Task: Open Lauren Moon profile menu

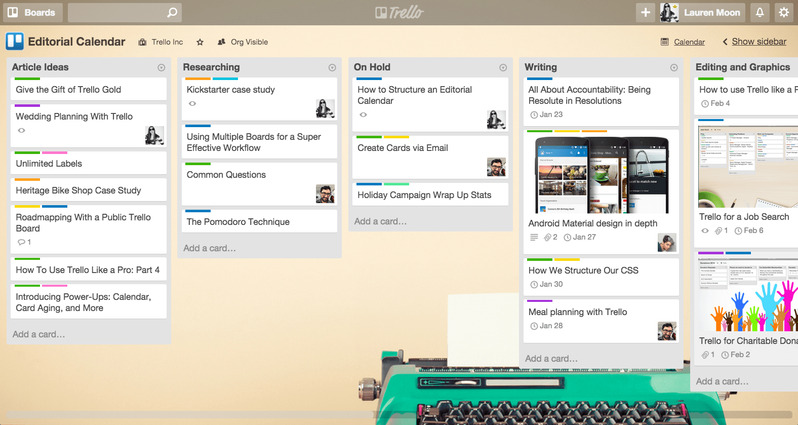Action: click(702, 12)
